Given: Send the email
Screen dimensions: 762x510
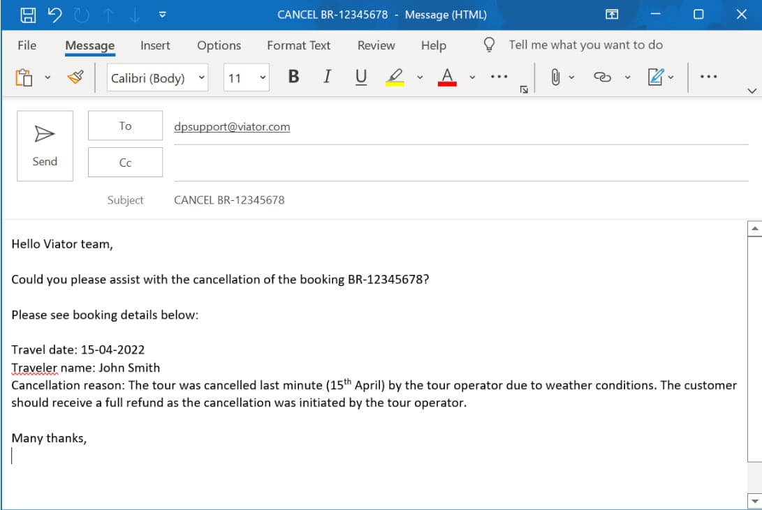Looking at the screenshot, I should [45, 146].
